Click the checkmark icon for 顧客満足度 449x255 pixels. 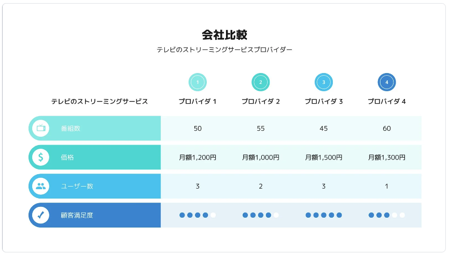pyautogui.click(x=41, y=215)
